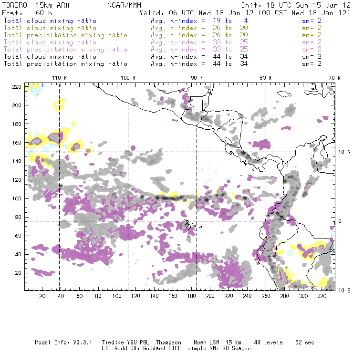Click the '52 sec' time step text
Viewport: 353px width, 353px height.
pos(305,343)
